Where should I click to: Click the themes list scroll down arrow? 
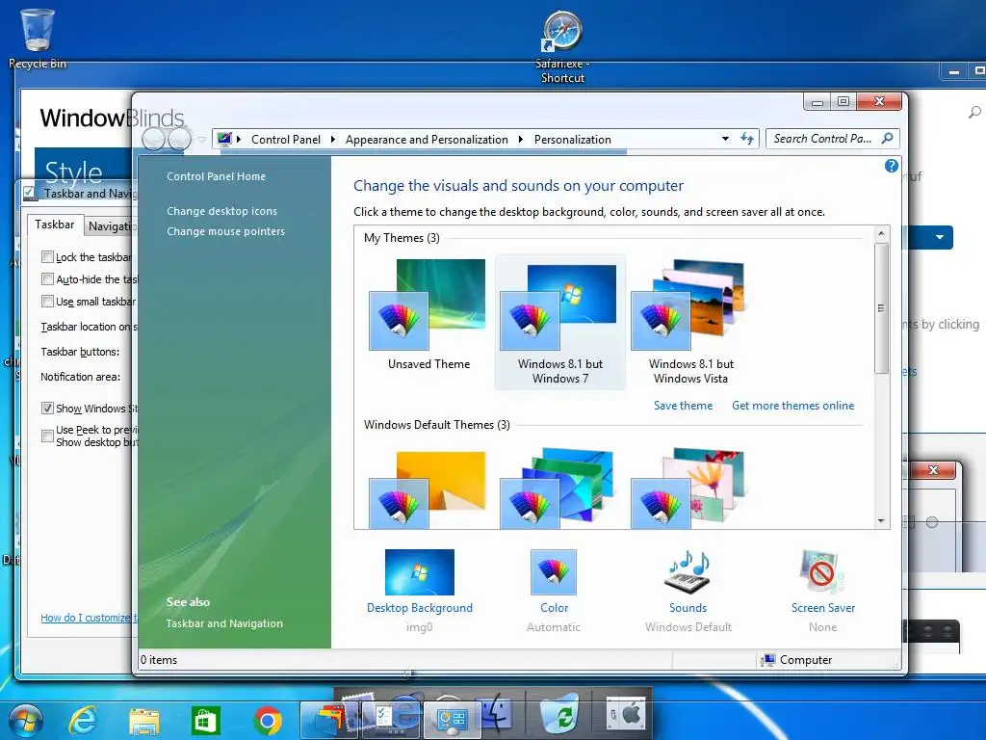click(881, 520)
